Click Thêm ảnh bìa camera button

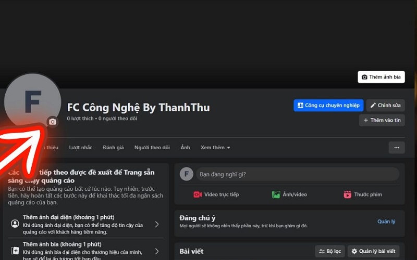point(381,77)
